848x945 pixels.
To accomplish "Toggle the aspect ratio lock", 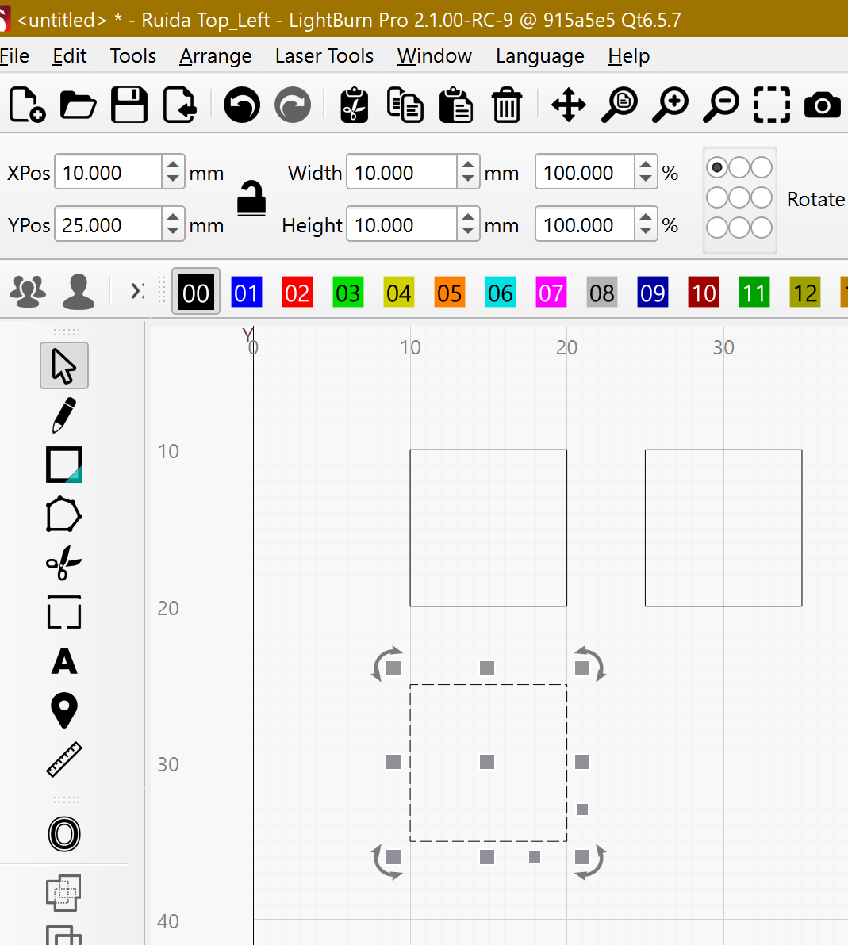I will coord(251,198).
